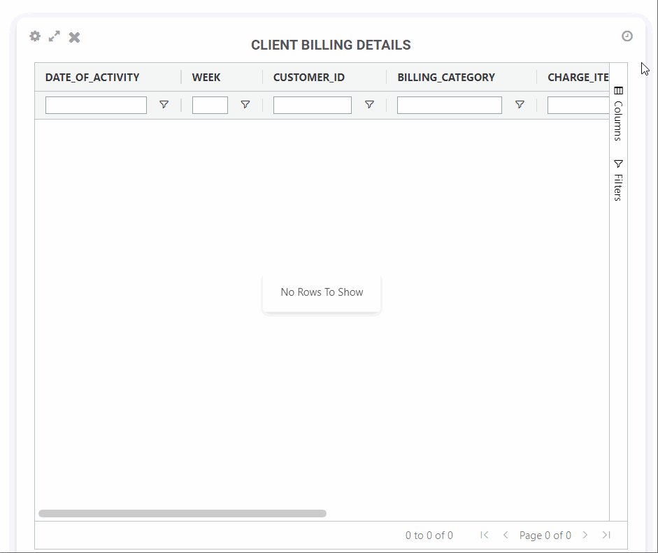Click the BILLING_CATEGORY filter text box

(449, 105)
